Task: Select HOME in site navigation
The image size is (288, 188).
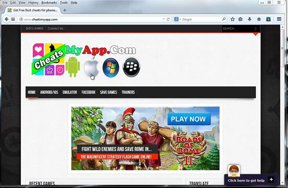Action: pos(32,92)
